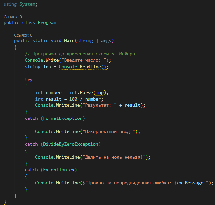Click 'result' inside the WriteLine call

pyautogui.click(x=132, y=105)
